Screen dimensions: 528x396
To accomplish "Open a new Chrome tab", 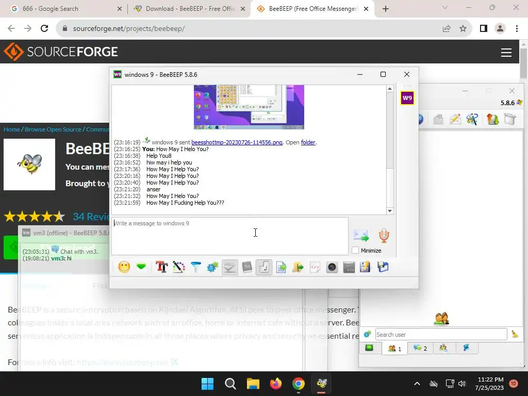I will 386,9.
